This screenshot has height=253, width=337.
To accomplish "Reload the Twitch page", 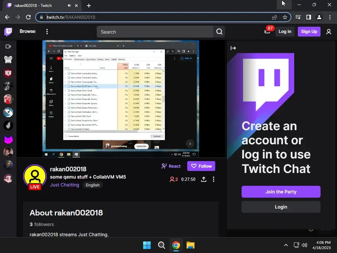I will 28,17.
